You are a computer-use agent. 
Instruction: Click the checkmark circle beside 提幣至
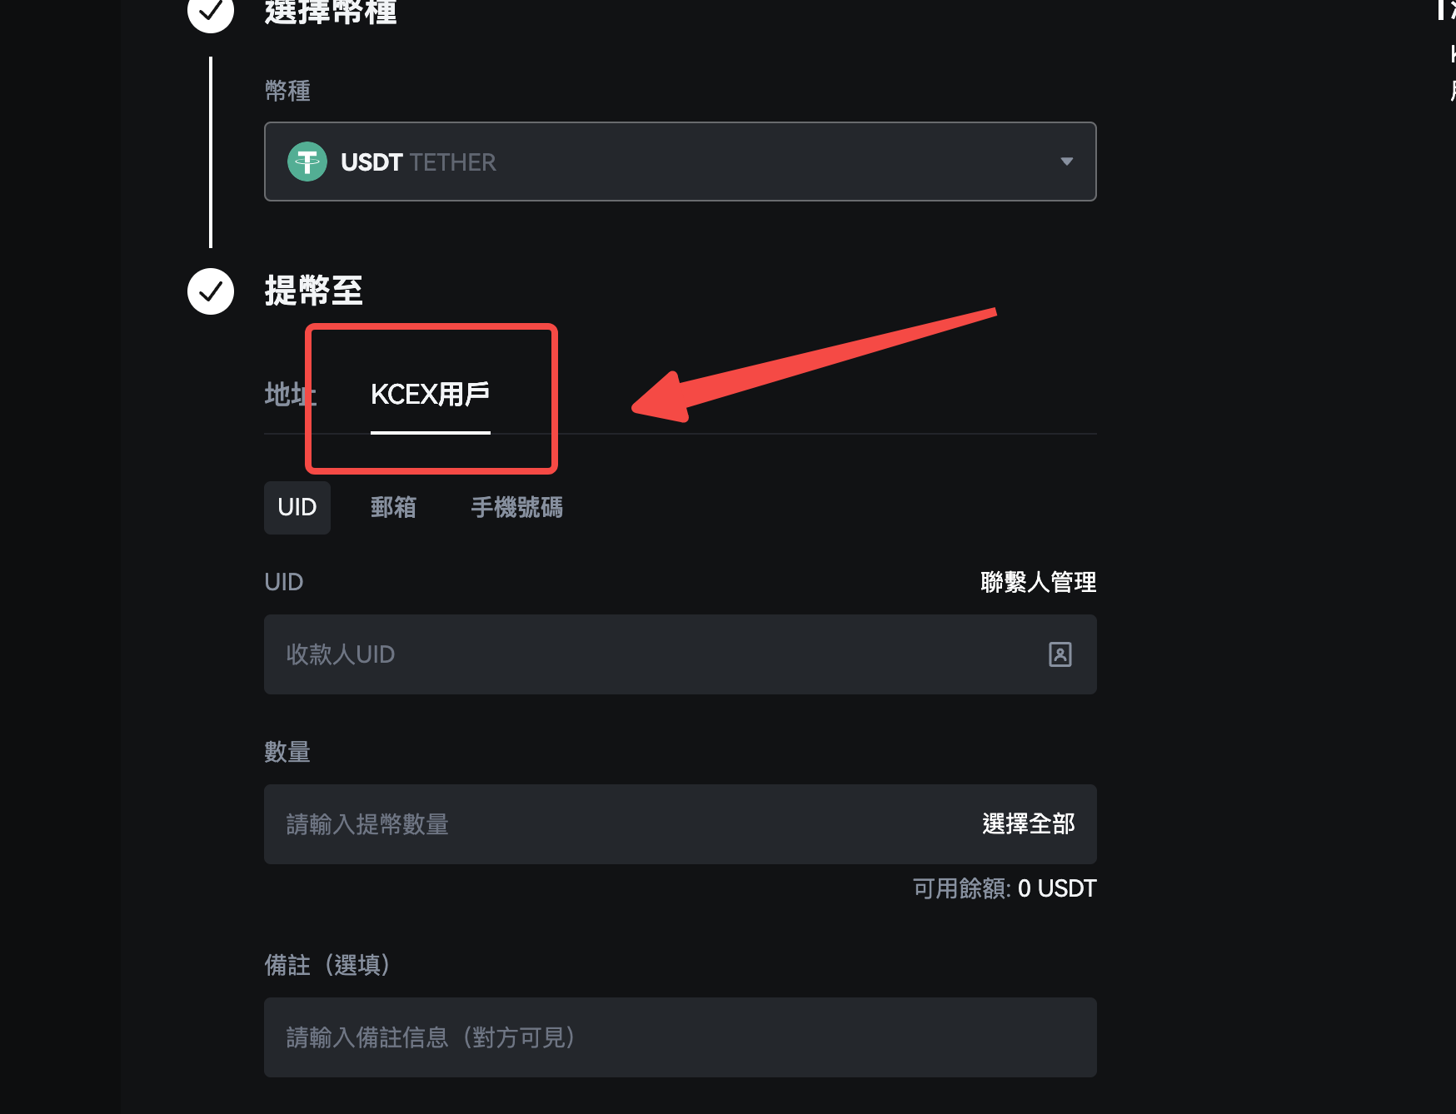click(x=211, y=291)
